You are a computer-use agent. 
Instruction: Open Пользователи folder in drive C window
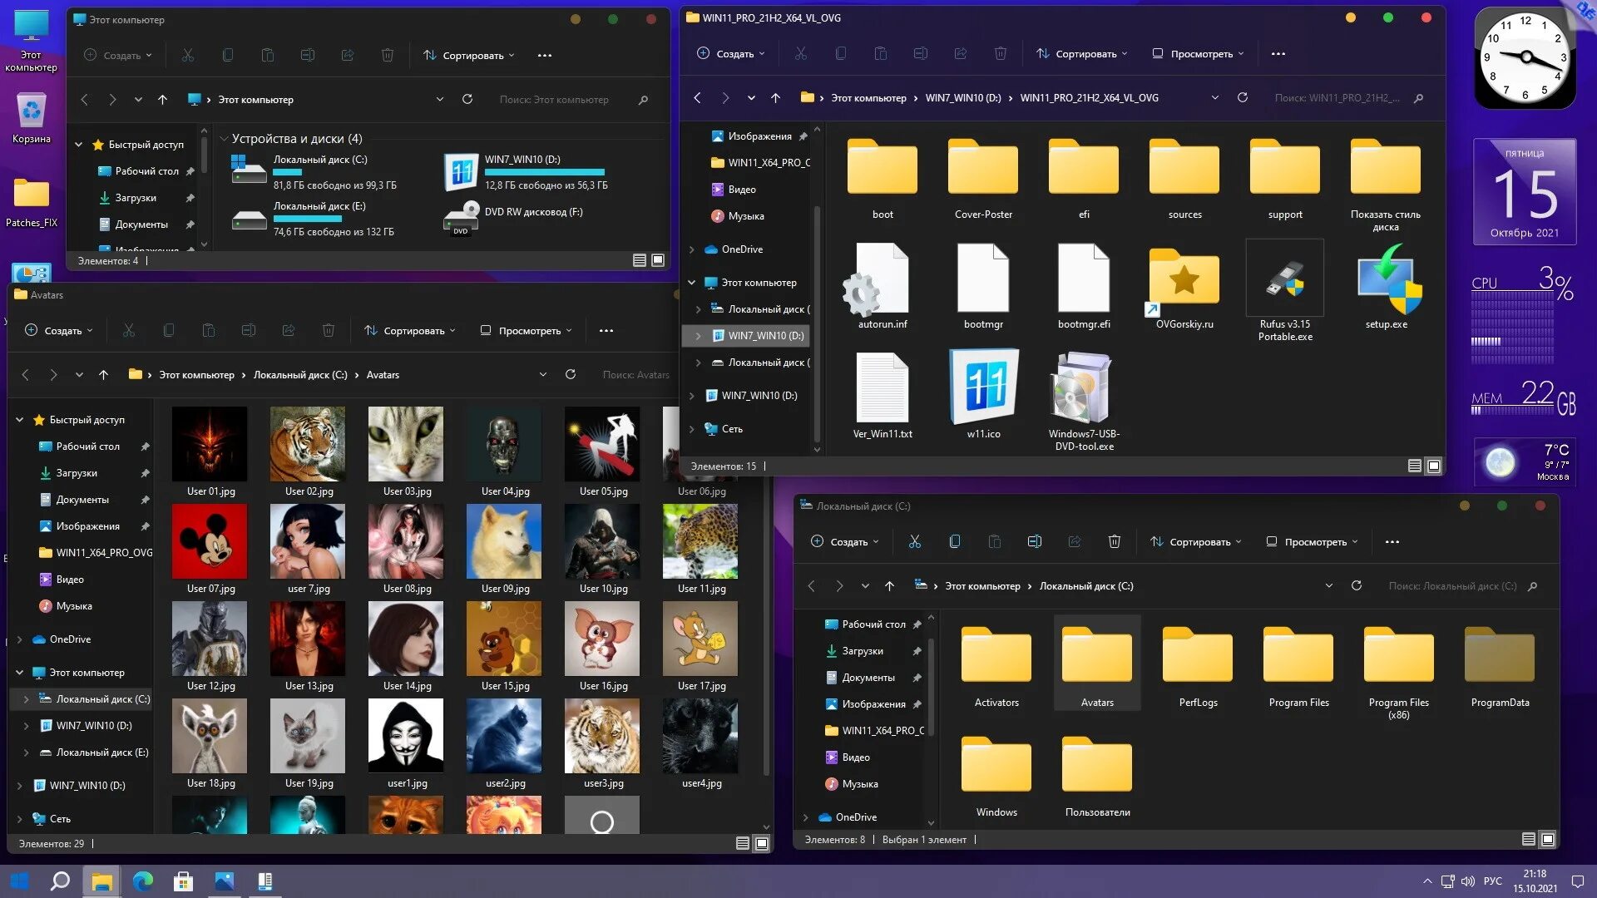pos(1097,775)
